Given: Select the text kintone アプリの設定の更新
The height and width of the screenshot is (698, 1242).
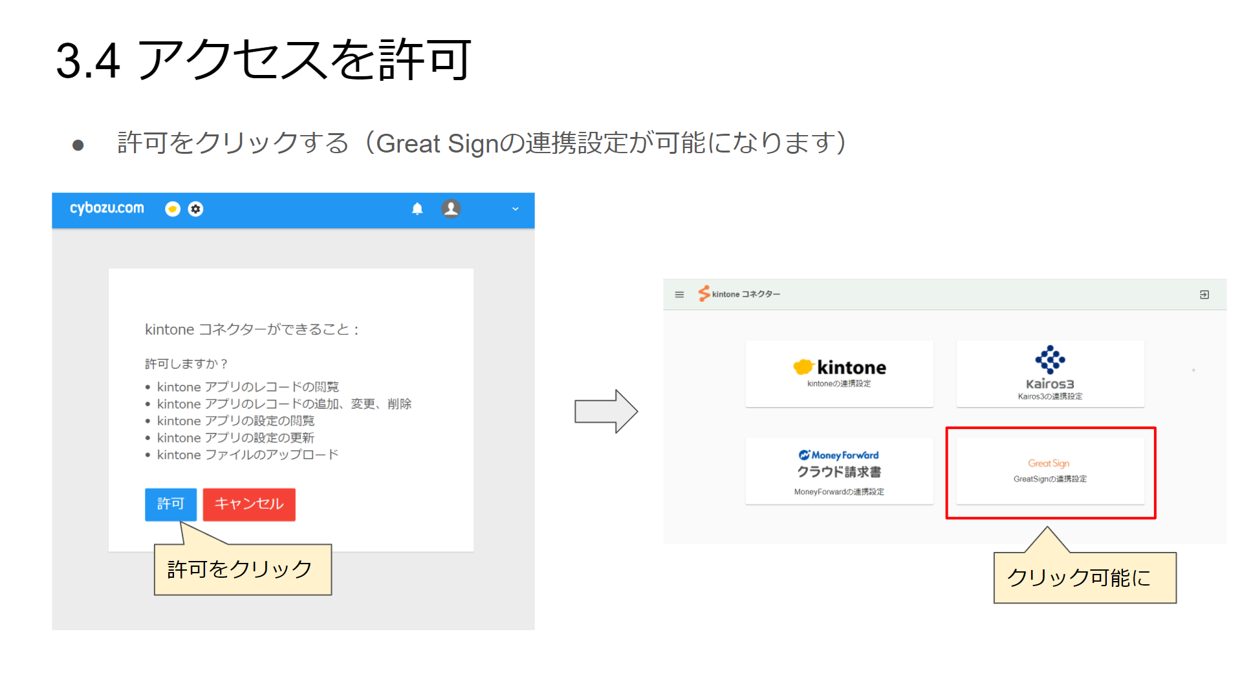Looking at the screenshot, I should point(235,438).
